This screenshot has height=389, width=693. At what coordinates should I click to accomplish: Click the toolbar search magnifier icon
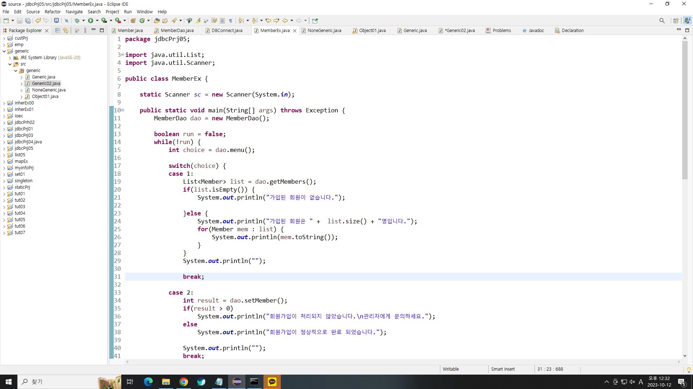pyautogui.click(x=662, y=21)
